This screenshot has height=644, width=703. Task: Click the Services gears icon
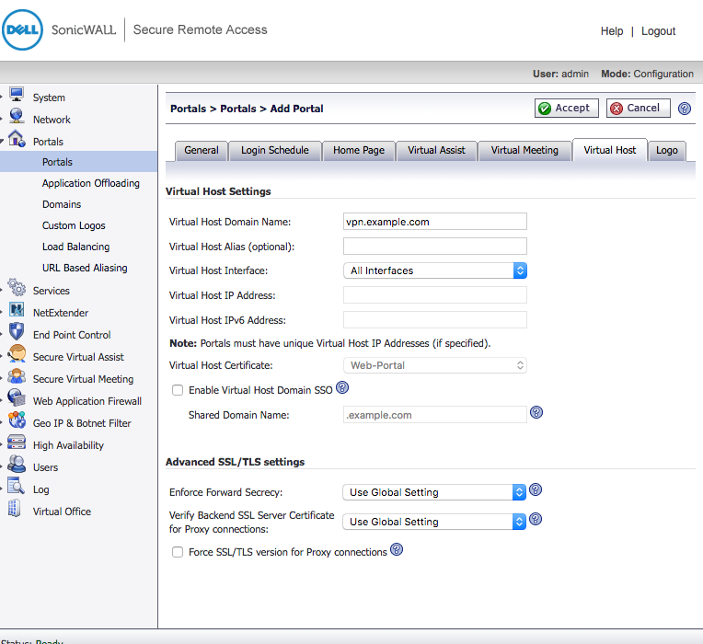pyautogui.click(x=17, y=288)
